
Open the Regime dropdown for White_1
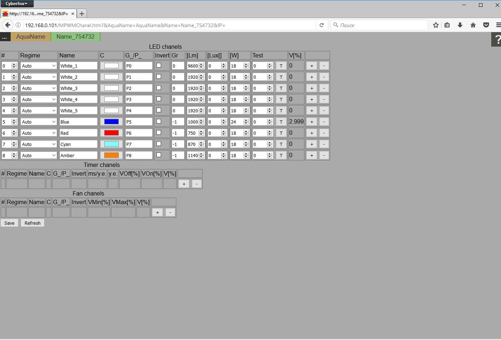38,66
